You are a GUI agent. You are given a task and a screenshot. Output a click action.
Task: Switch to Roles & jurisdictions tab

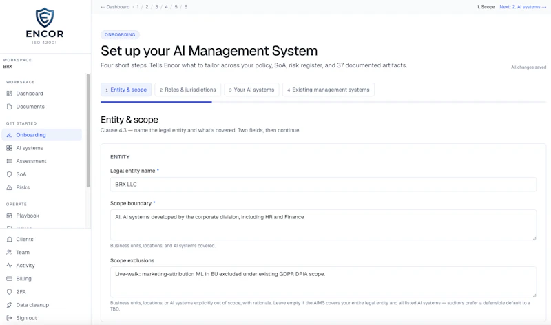click(x=187, y=90)
